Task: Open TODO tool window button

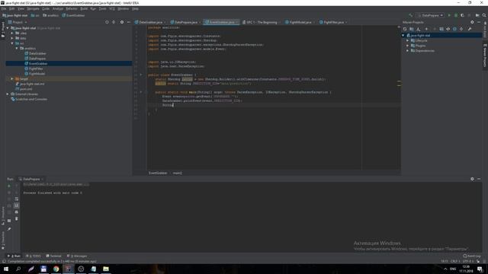Action: pyautogui.click(x=34, y=256)
